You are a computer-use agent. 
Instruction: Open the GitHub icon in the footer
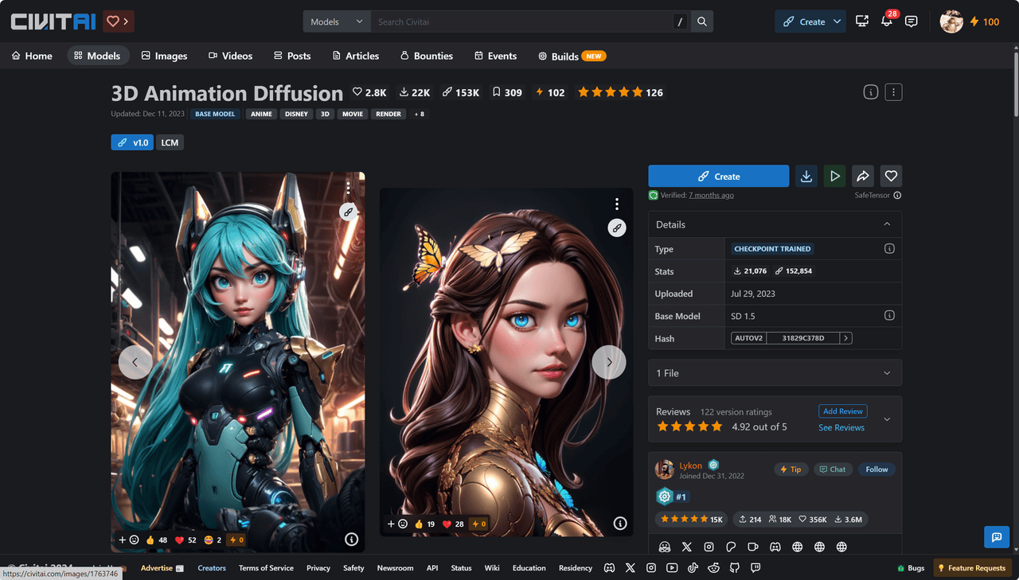[x=734, y=568]
